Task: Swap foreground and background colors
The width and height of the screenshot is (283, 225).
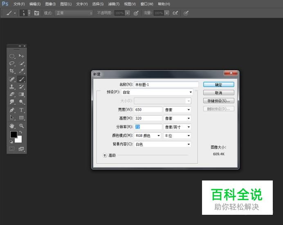Action: click(21, 132)
